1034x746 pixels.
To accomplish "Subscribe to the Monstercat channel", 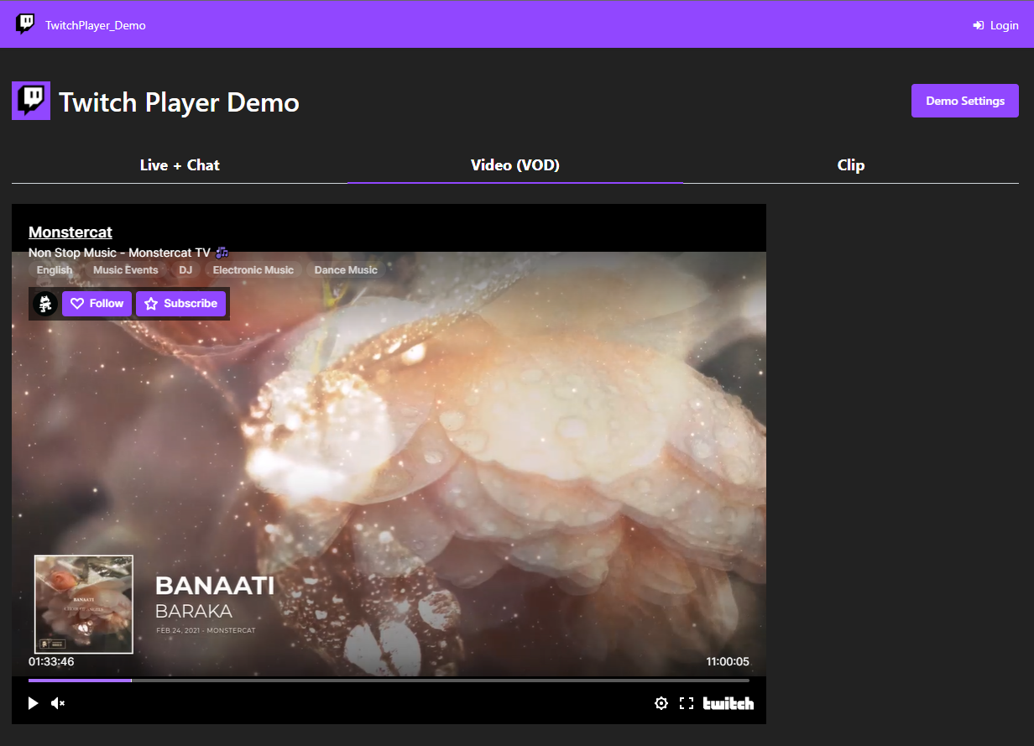I will coord(181,304).
